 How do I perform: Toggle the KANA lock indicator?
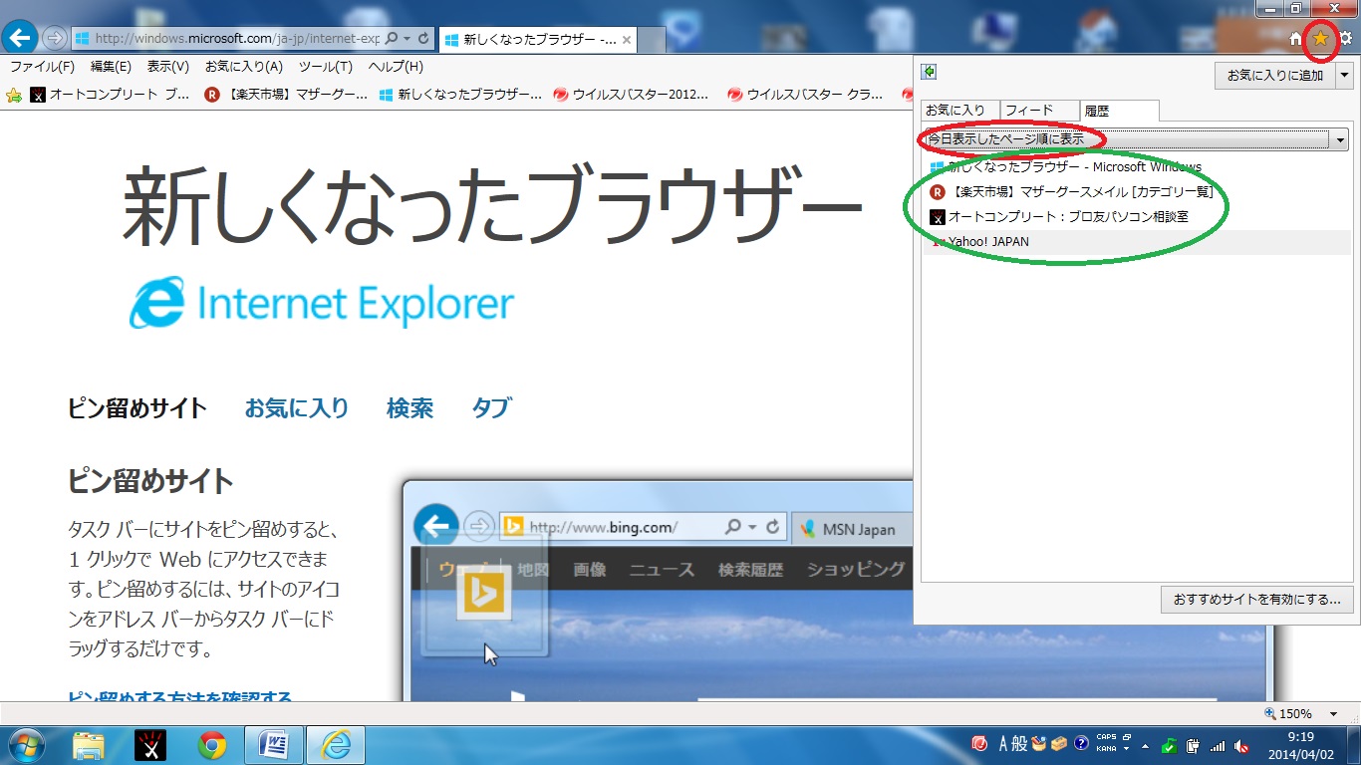[1106, 748]
